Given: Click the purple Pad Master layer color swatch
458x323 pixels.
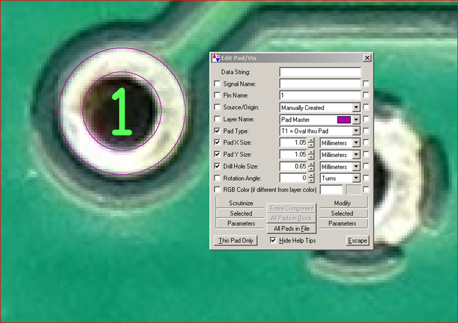Looking at the screenshot, I should pyautogui.click(x=344, y=119).
